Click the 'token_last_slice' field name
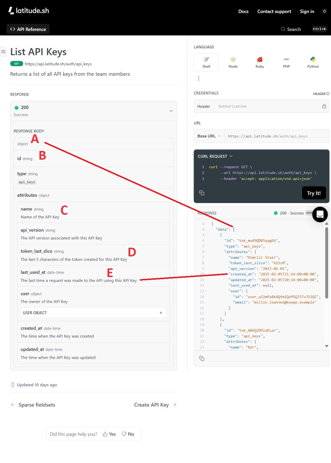This screenshot has height=463, width=331. click(x=36, y=251)
